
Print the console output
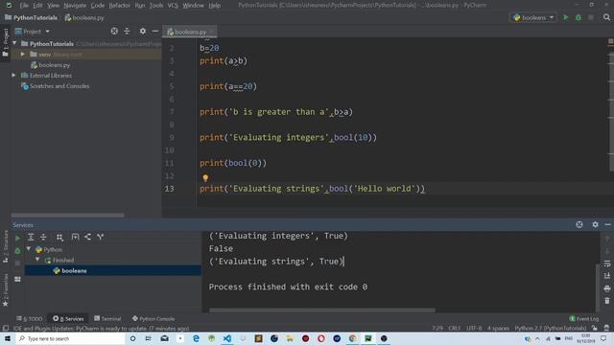coord(607,288)
